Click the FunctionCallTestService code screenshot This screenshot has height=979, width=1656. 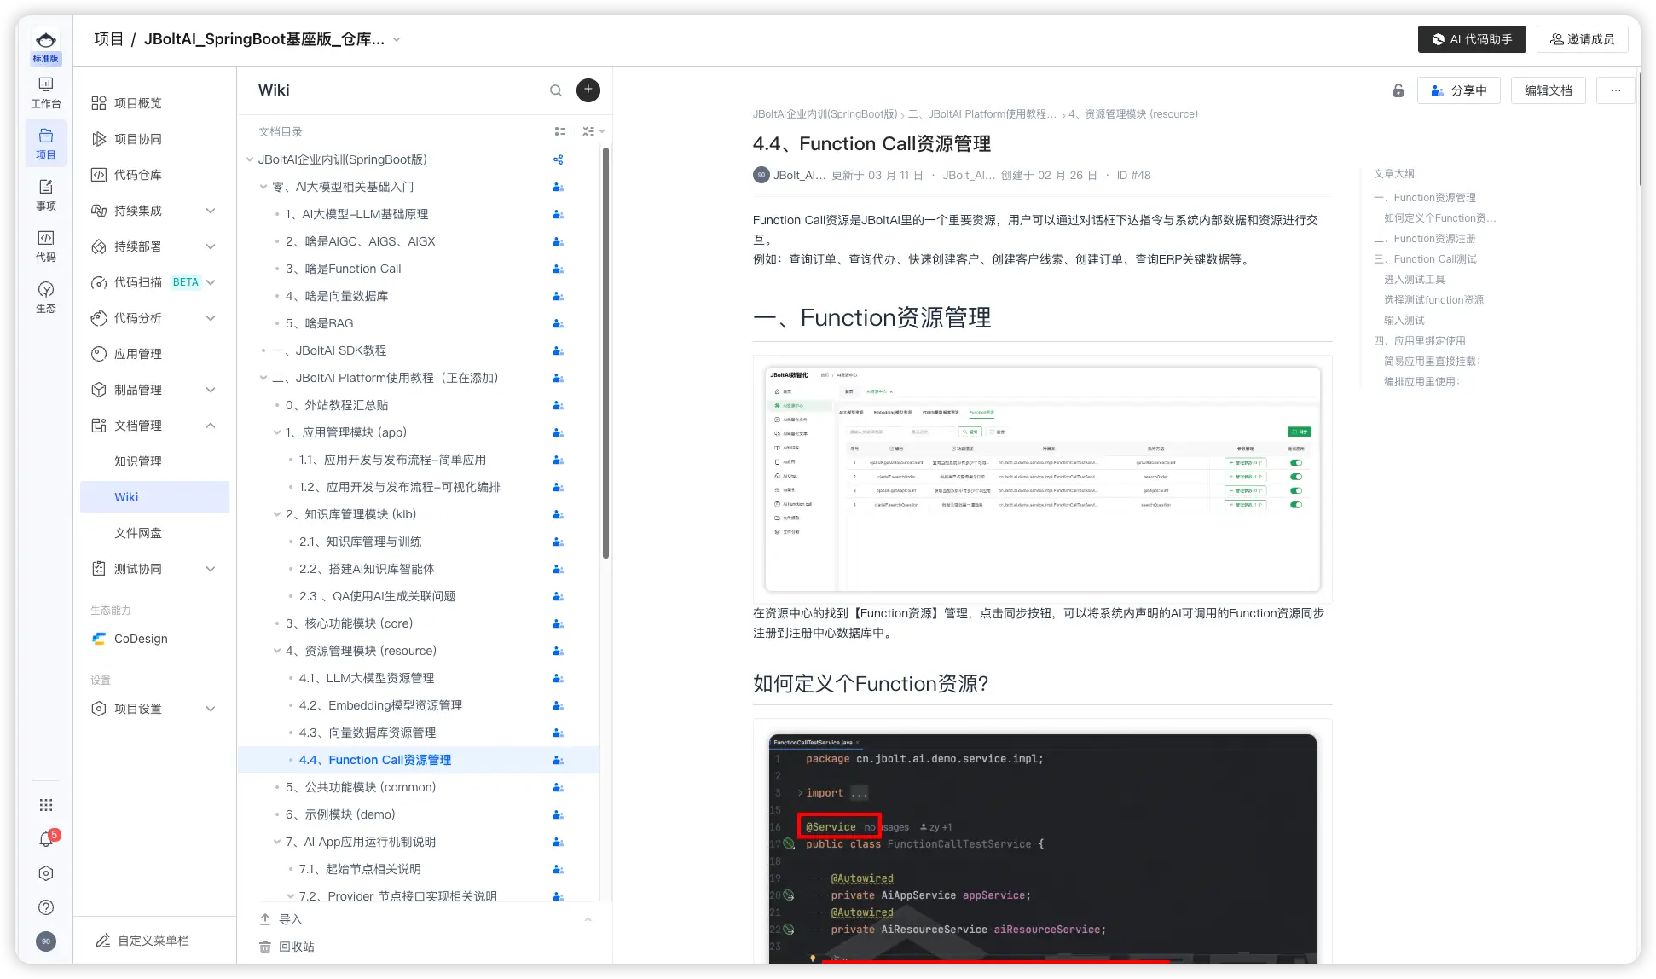pos(1042,849)
